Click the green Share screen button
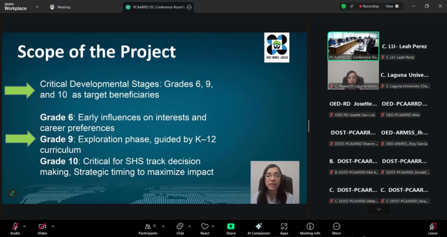The width and height of the screenshot is (447, 237). pyautogui.click(x=231, y=229)
